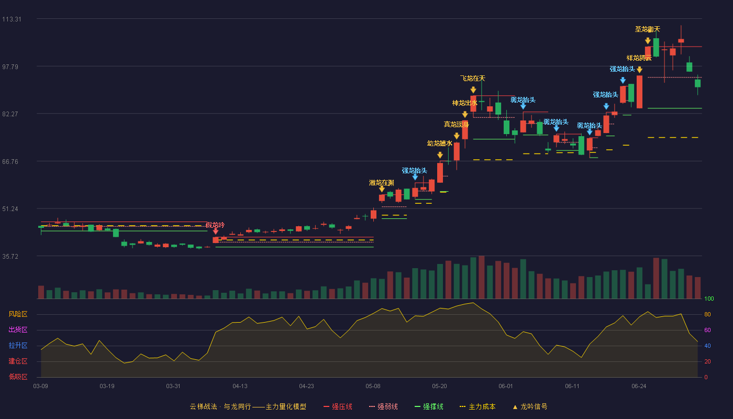
Task: Click 勇龙抬头 blue arrow right after 飞龙在天
Action: pos(523,106)
